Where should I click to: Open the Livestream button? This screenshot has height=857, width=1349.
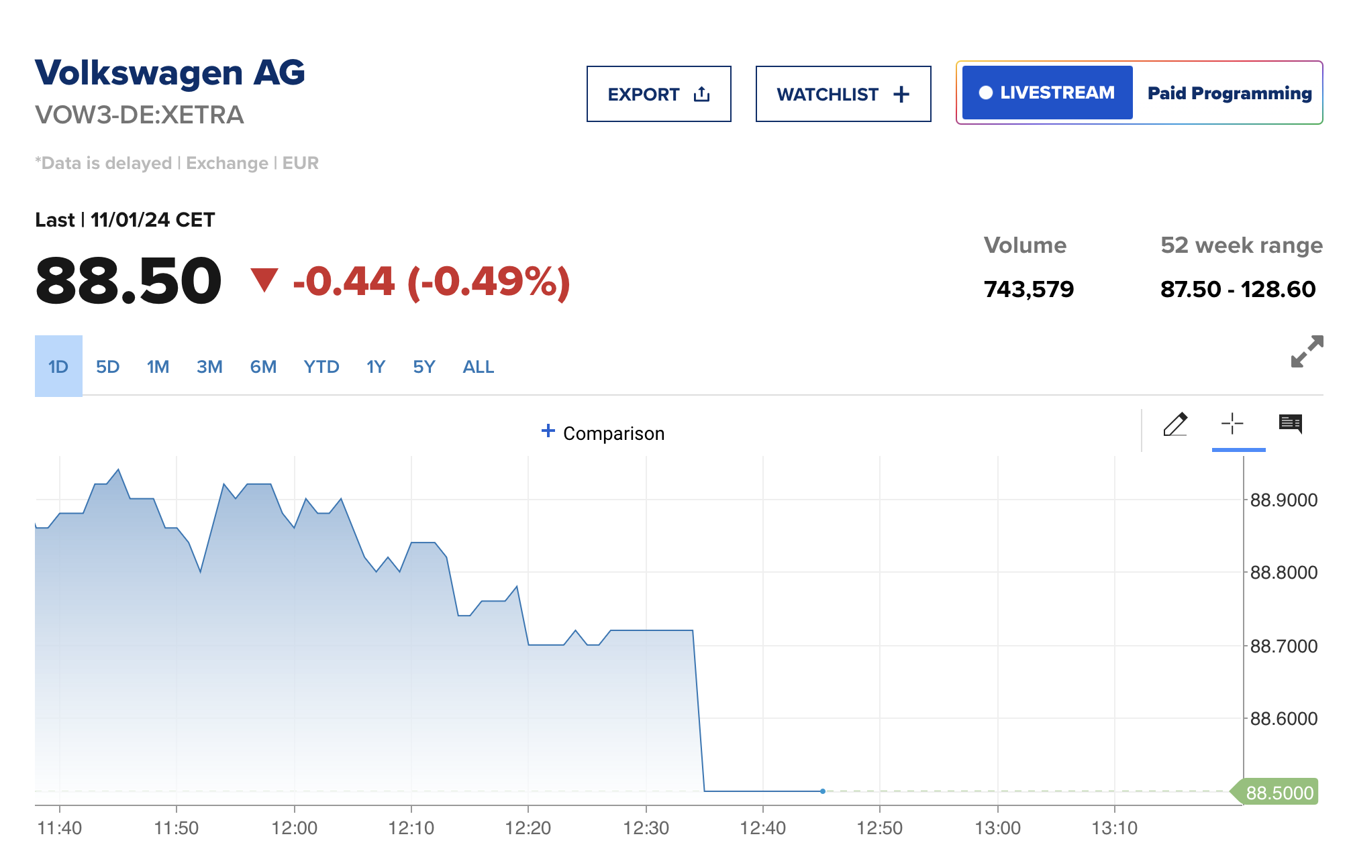[x=1047, y=93]
